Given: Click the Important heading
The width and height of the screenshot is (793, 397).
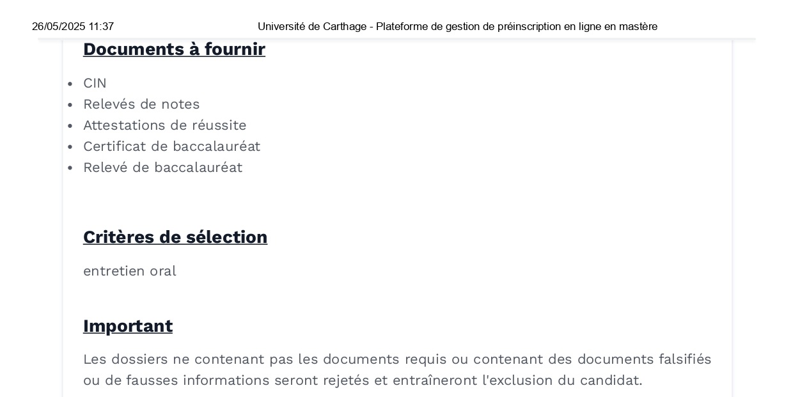Looking at the screenshot, I should [128, 326].
